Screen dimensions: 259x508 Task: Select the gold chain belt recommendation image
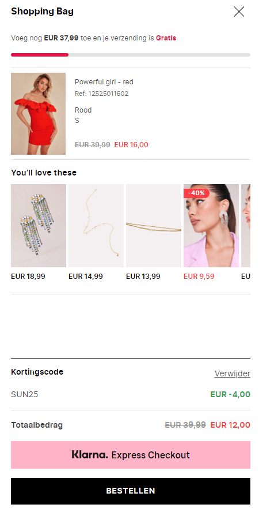click(154, 226)
